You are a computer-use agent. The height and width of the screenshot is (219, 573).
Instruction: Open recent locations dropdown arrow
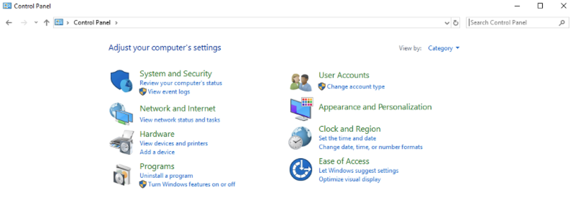pyautogui.click(x=36, y=23)
